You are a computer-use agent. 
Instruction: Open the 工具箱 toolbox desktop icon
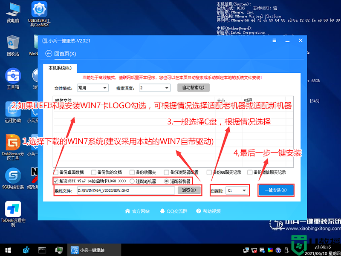tap(13, 79)
